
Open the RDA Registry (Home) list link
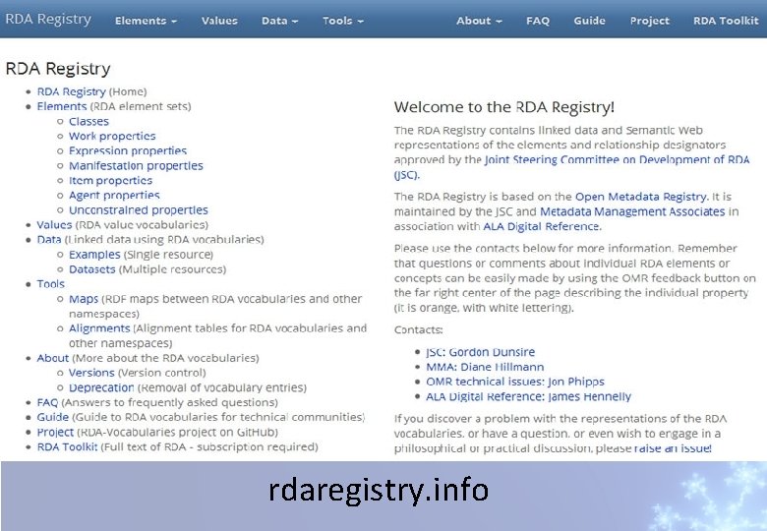click(x=72, y=91)
